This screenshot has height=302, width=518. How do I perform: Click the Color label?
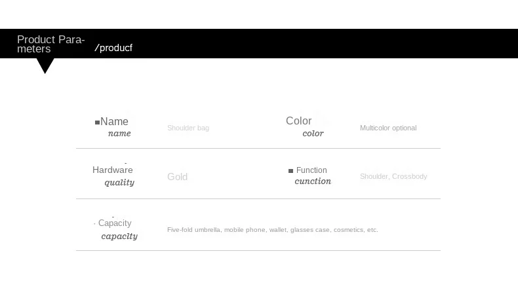299,121
